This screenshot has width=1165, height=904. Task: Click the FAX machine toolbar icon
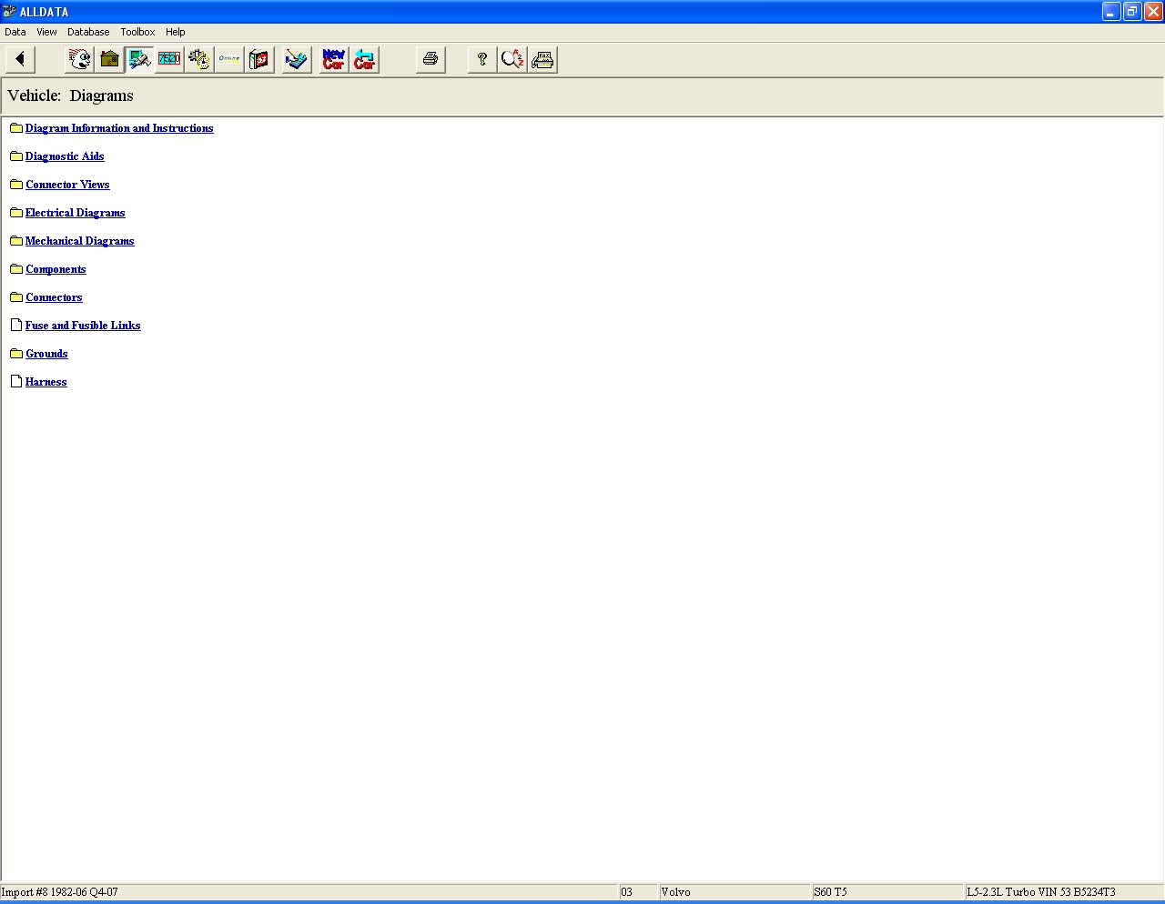[x=542, y=60]
